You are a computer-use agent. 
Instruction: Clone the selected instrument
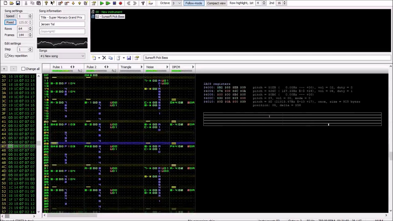click(111, 58)
